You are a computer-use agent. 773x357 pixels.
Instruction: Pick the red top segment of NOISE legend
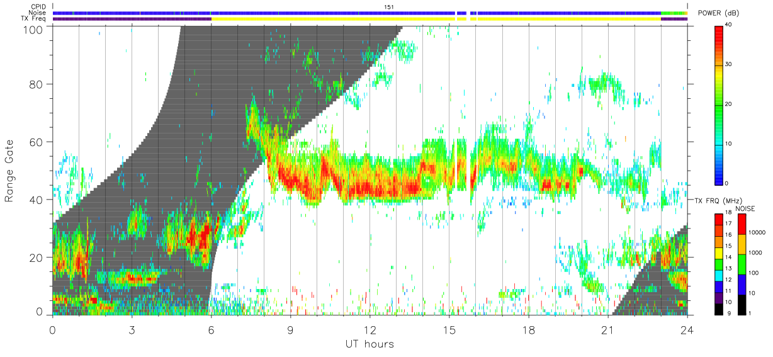coord(742,224)
